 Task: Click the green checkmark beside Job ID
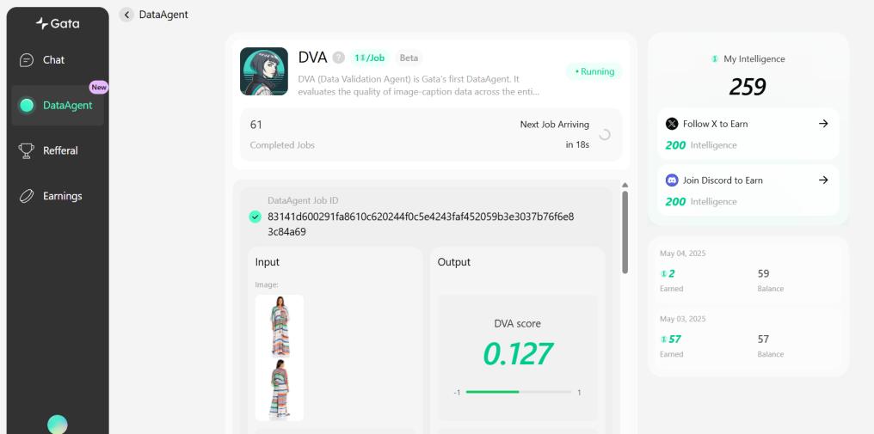(x=255, y=217)
